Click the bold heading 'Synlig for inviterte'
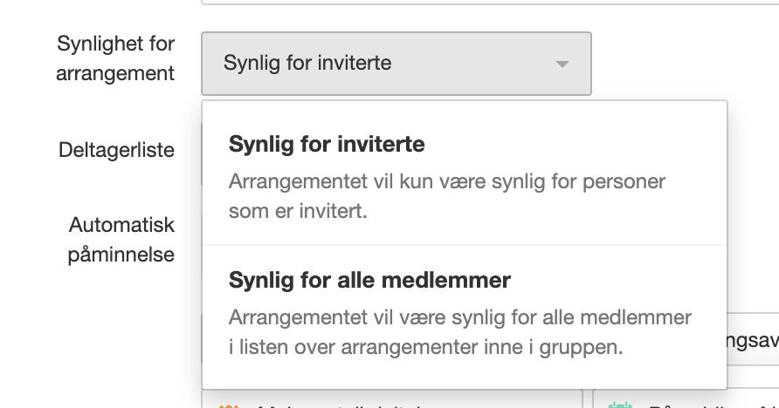Image resolution: width=779 pixels, height=408 pixels. click(x=327, y=144)
